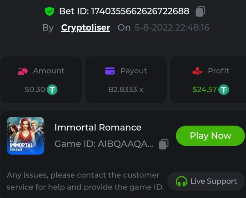Open the Immortal Romance game thumbnail
Viewport: 246px width, 198px height.
tap(26, 136)
